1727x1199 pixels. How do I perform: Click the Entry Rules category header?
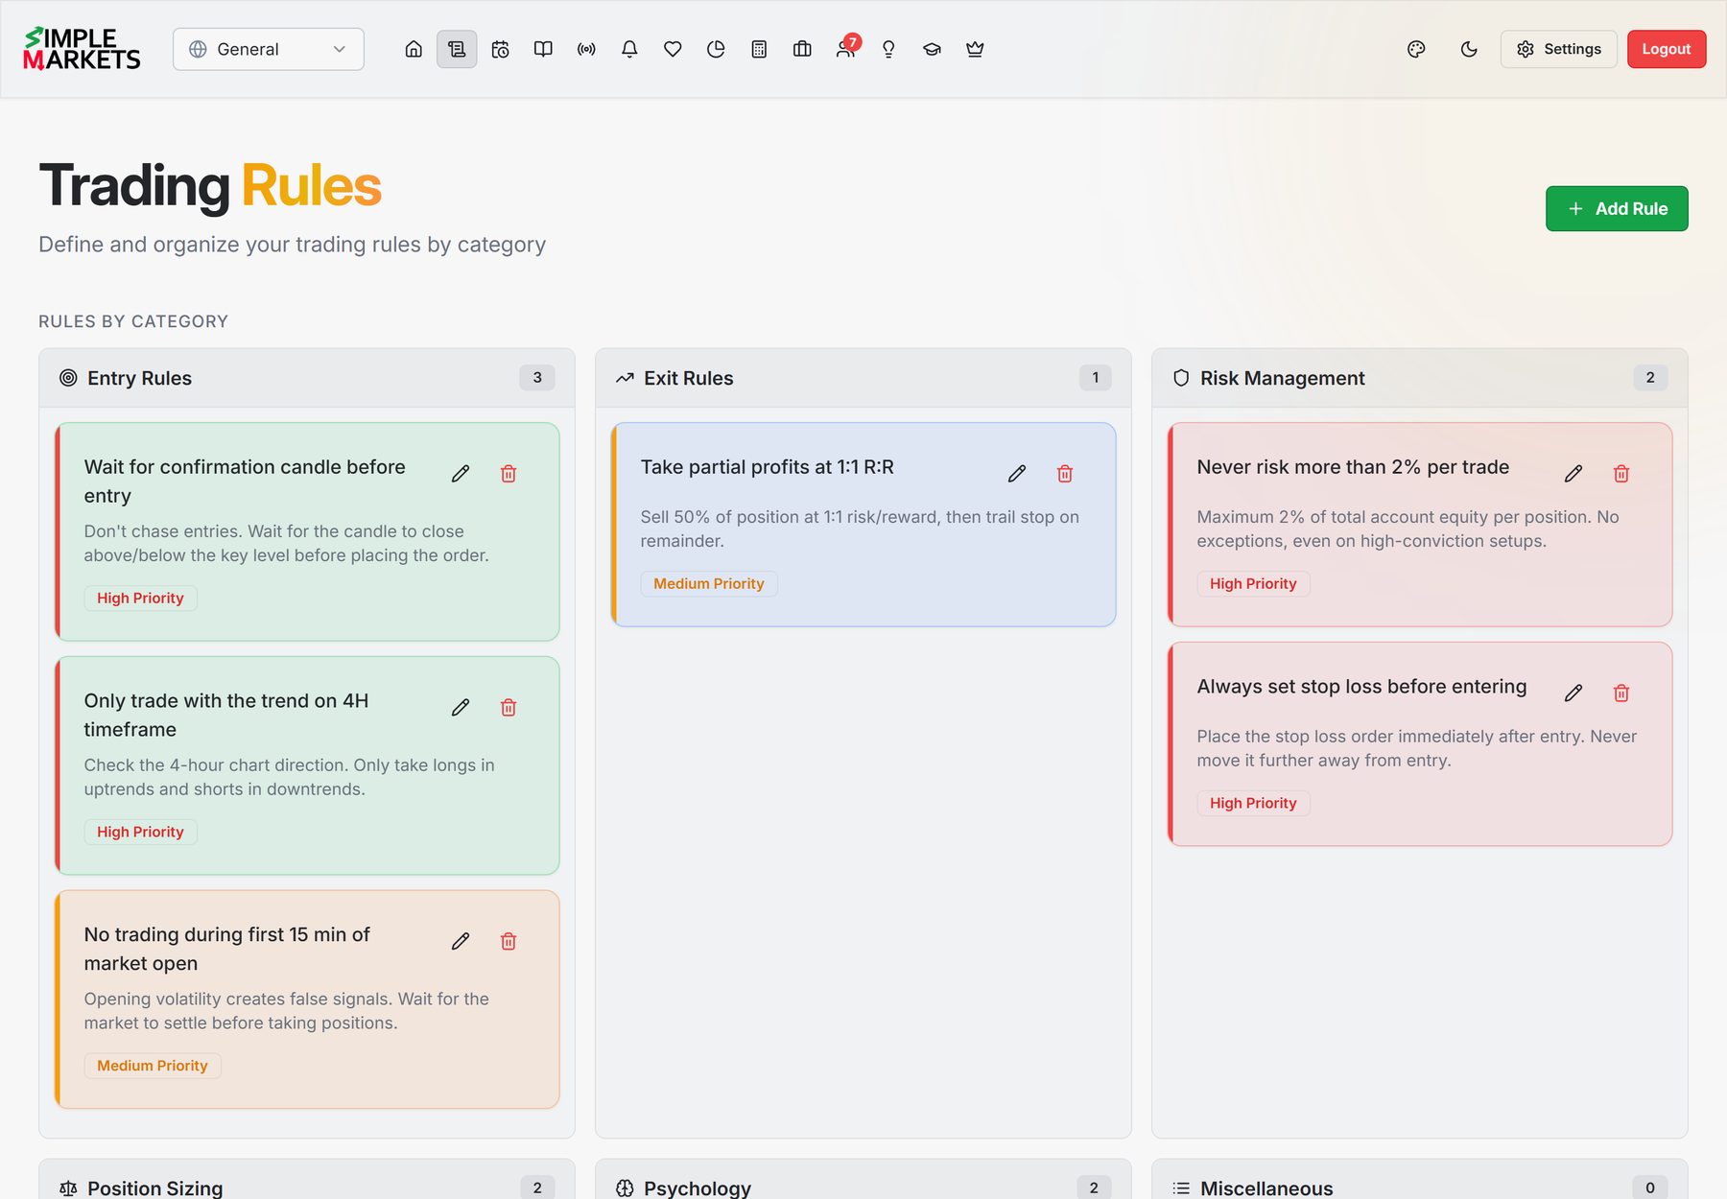click(x=307, y=378)
